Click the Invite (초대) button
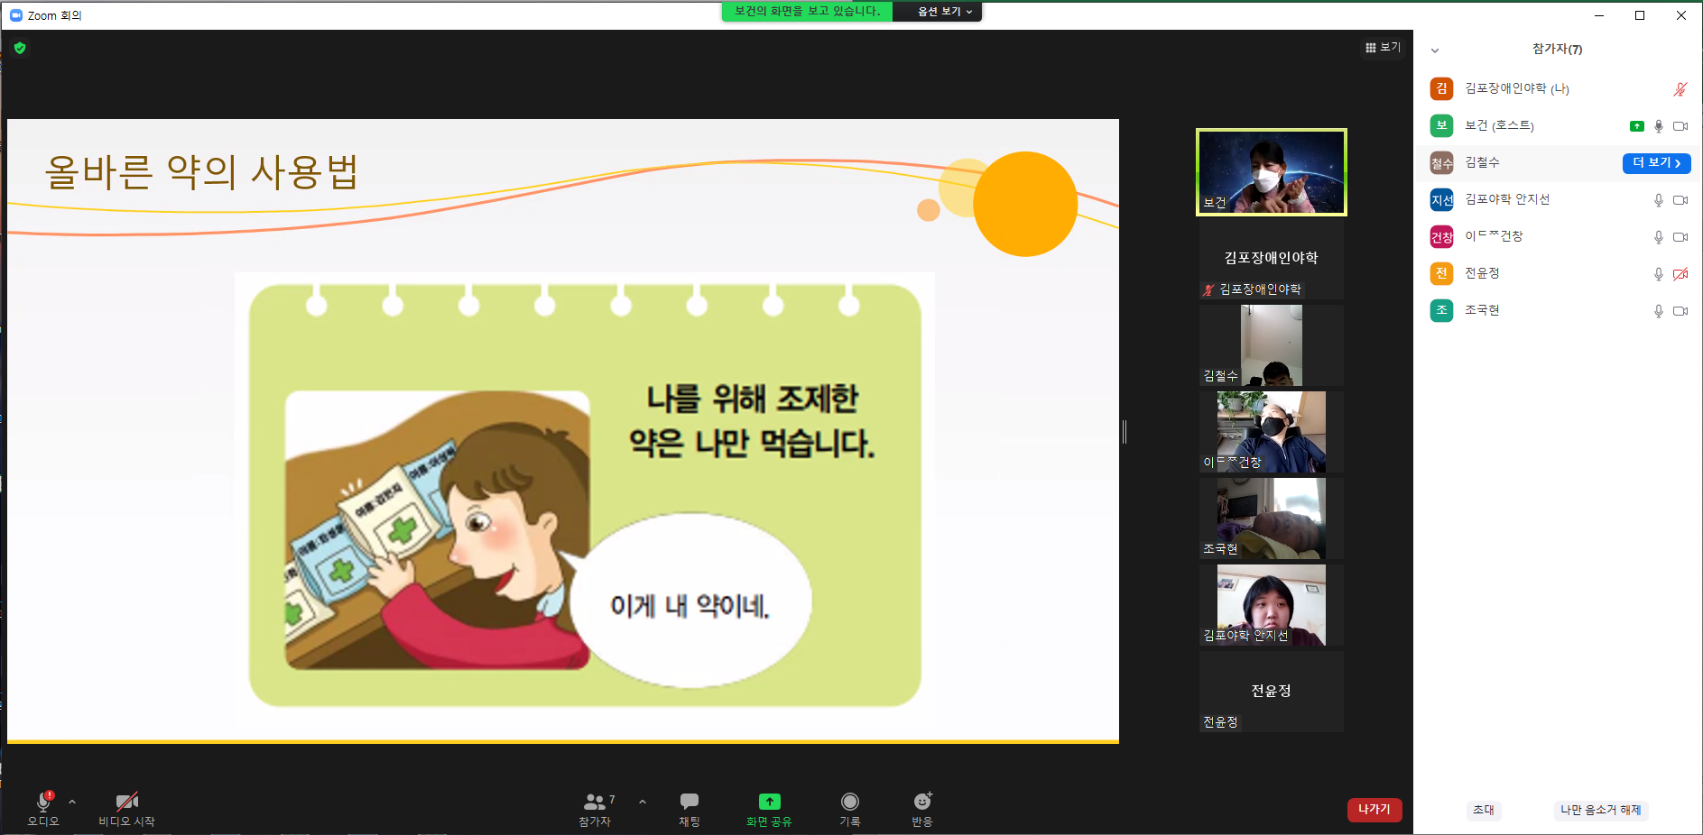Image resolution: width=1703 pixels, height=835 pixels. pyautogui.click(x=1484, y=810)
